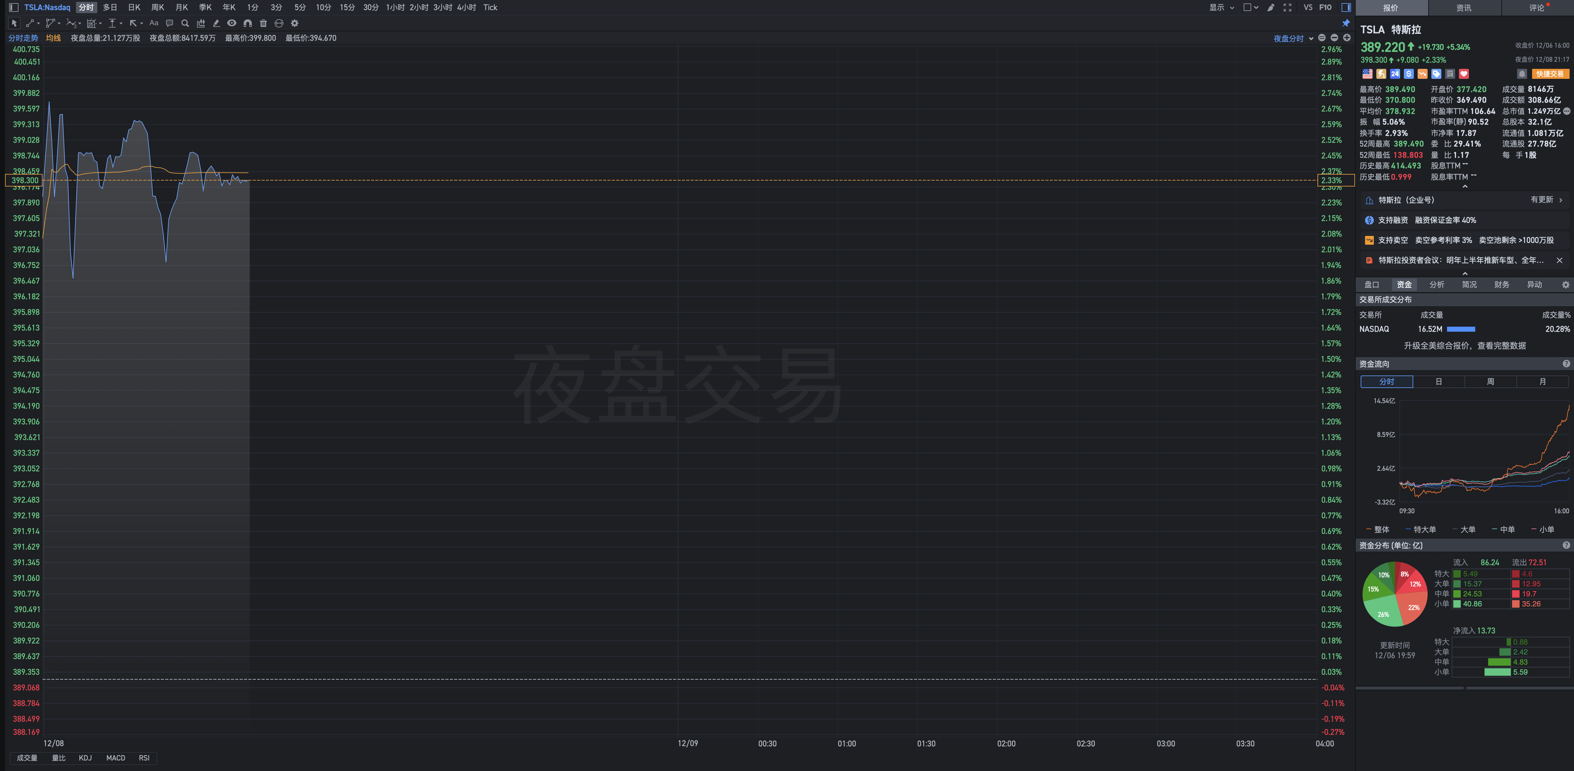Click 升级全美综合报价 upgrade link

1465,346
